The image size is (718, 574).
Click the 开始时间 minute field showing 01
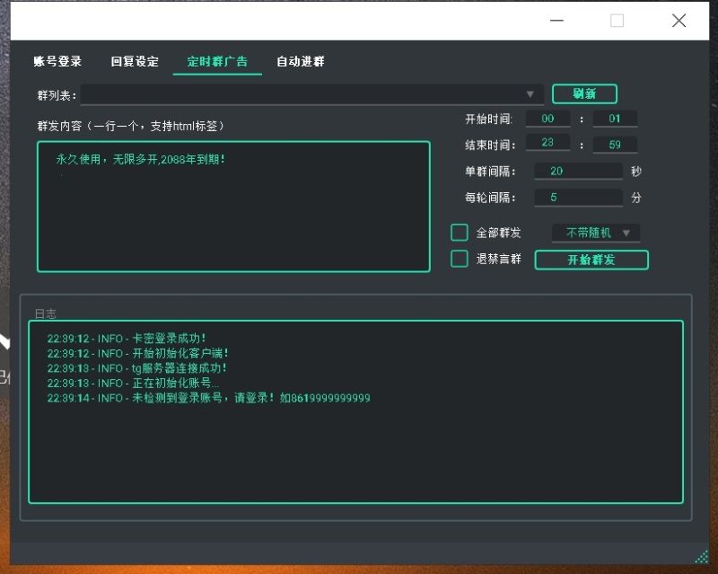click(617, 118)
